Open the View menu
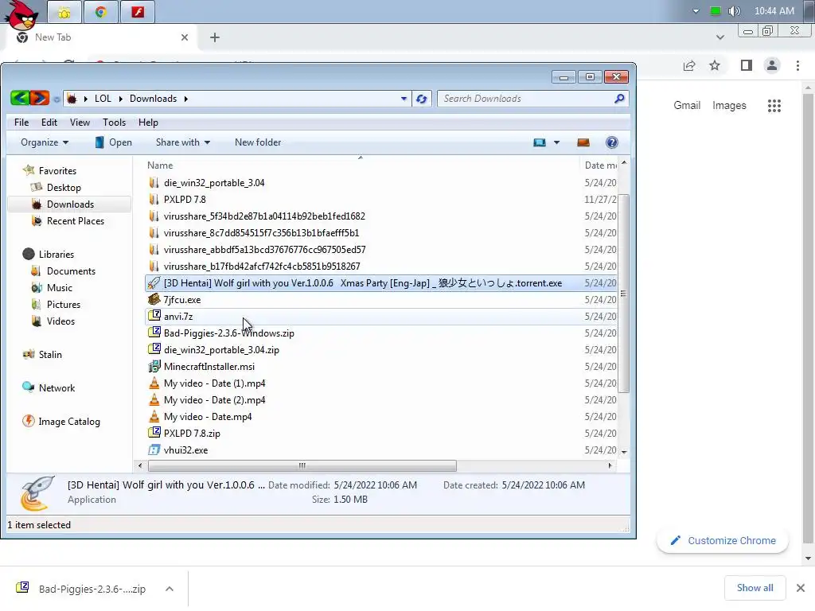This screenshot has height=611, width=815. (x=80, y=122)
